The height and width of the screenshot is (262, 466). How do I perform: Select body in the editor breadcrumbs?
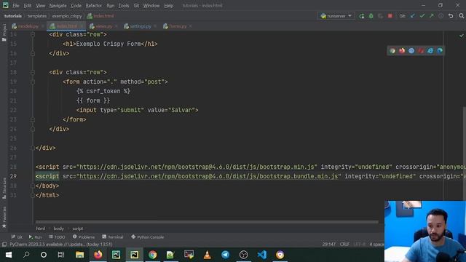(58, 229)
